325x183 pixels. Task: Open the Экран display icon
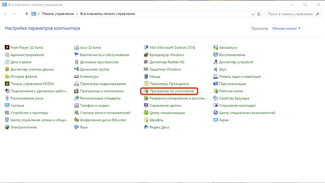(216, 120)
